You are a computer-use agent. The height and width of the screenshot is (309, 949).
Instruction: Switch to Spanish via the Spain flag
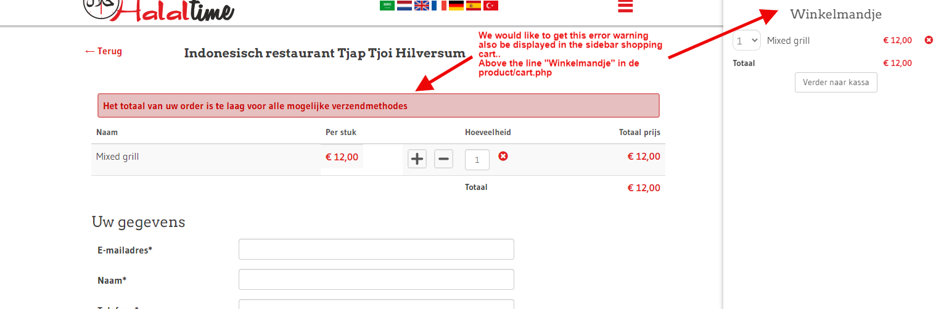pyautogui.click(x=474, y=6)
